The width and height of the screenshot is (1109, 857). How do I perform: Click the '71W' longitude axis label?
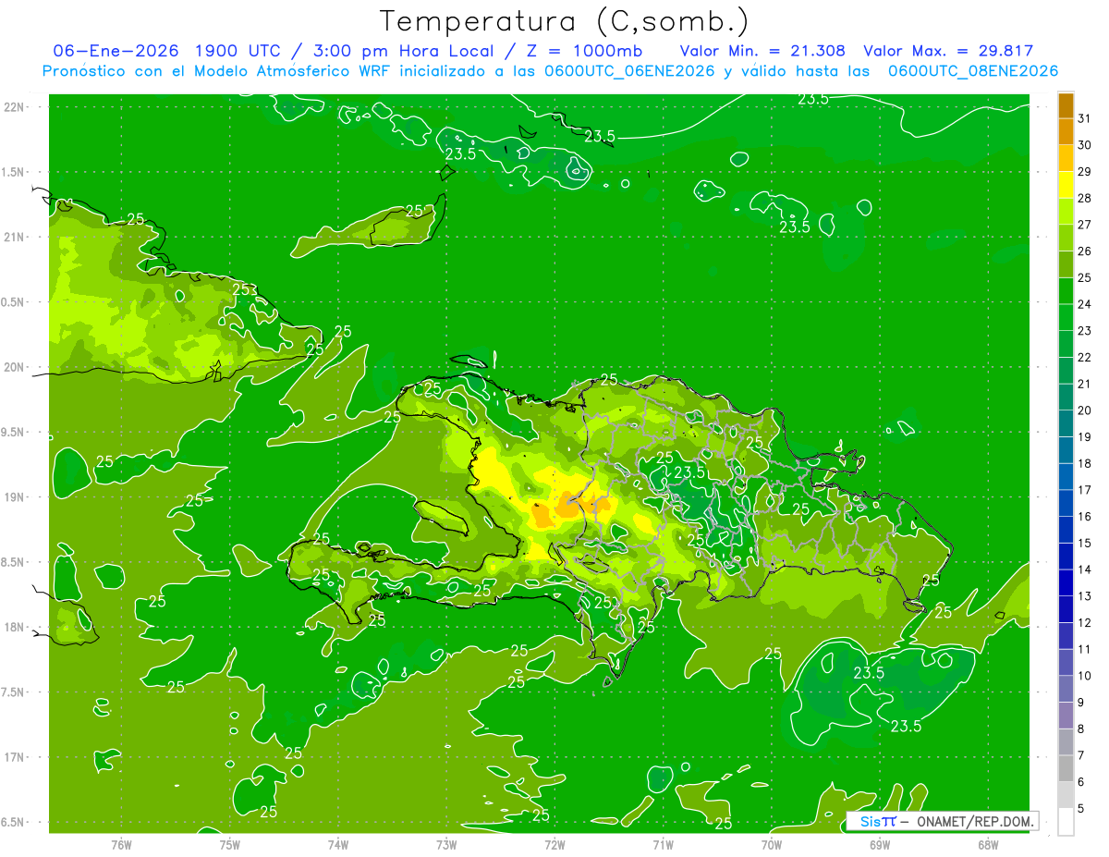(x=663, y=843)
